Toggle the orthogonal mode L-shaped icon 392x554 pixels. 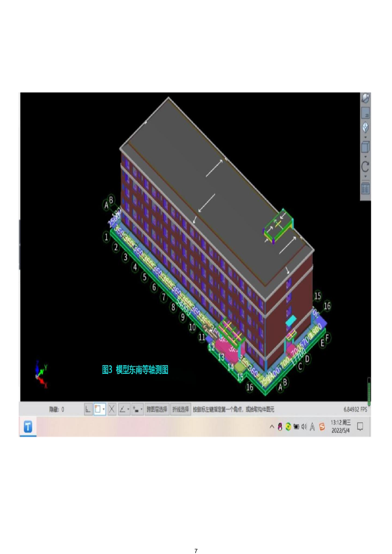[x=88, y=409]
